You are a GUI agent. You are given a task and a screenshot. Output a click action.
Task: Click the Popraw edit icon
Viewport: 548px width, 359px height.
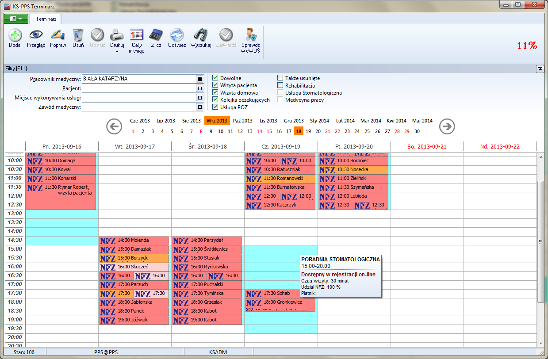point(58,35)
